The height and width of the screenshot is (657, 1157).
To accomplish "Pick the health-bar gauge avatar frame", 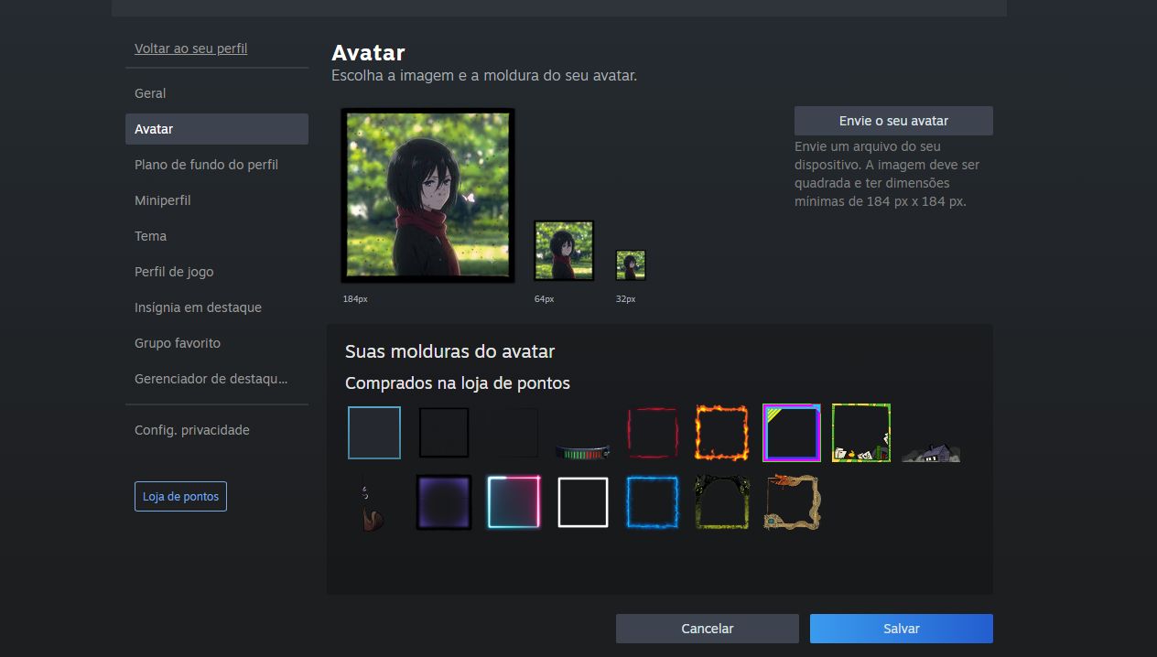I will pos(583,450).
